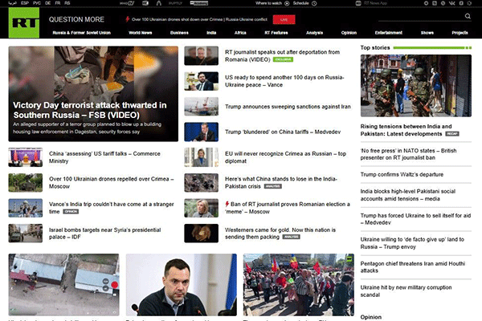
Task: Open Trump 'blundered' on China tariffs article
Action: click(283, 132)
